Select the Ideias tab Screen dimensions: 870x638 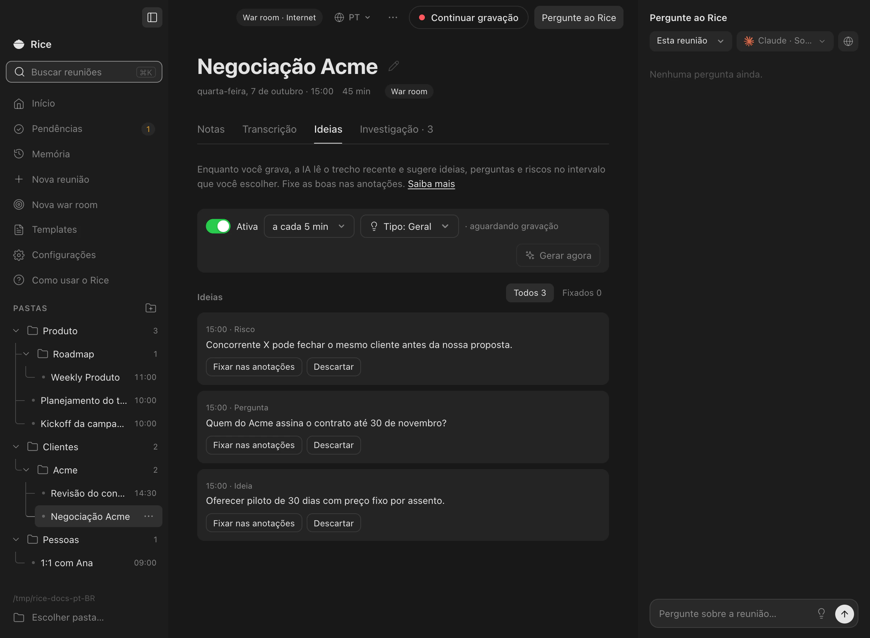(328, 129)
